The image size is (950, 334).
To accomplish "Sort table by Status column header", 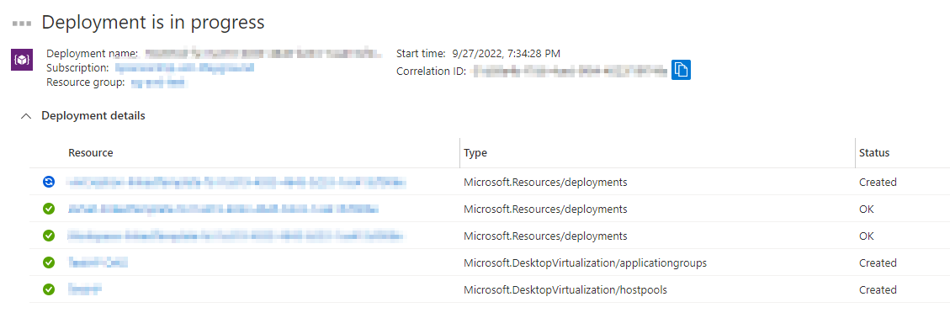I will click(874, 153).
